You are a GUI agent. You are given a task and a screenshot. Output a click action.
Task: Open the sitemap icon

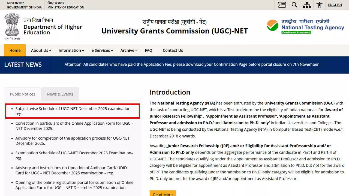307,5
